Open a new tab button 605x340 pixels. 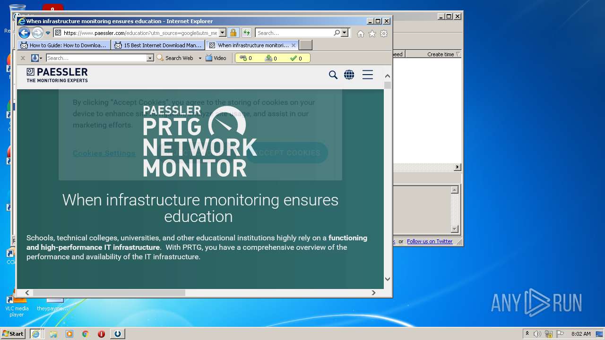pyautogui.click(x=306, y=45)
